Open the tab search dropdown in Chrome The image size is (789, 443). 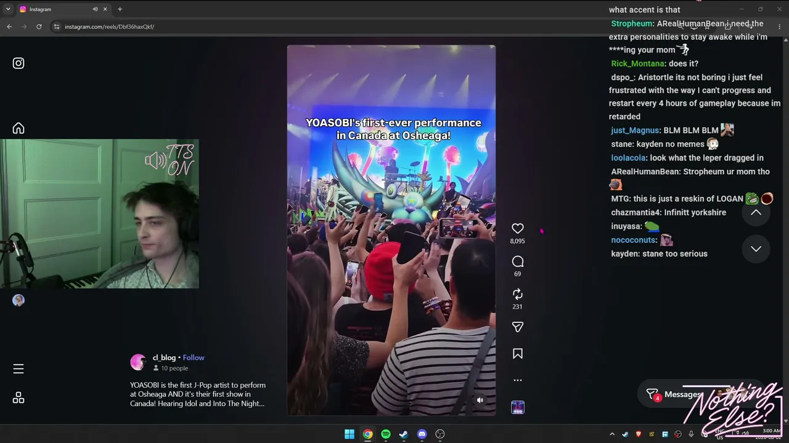pos(8,9)
